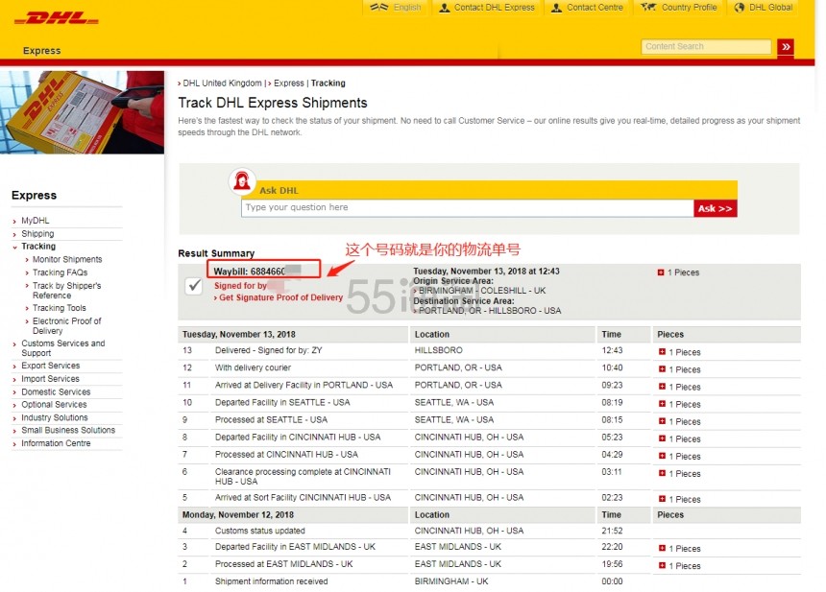
Task: Open Information Centre in the sidebar
Action: click(x=56, y=443)
